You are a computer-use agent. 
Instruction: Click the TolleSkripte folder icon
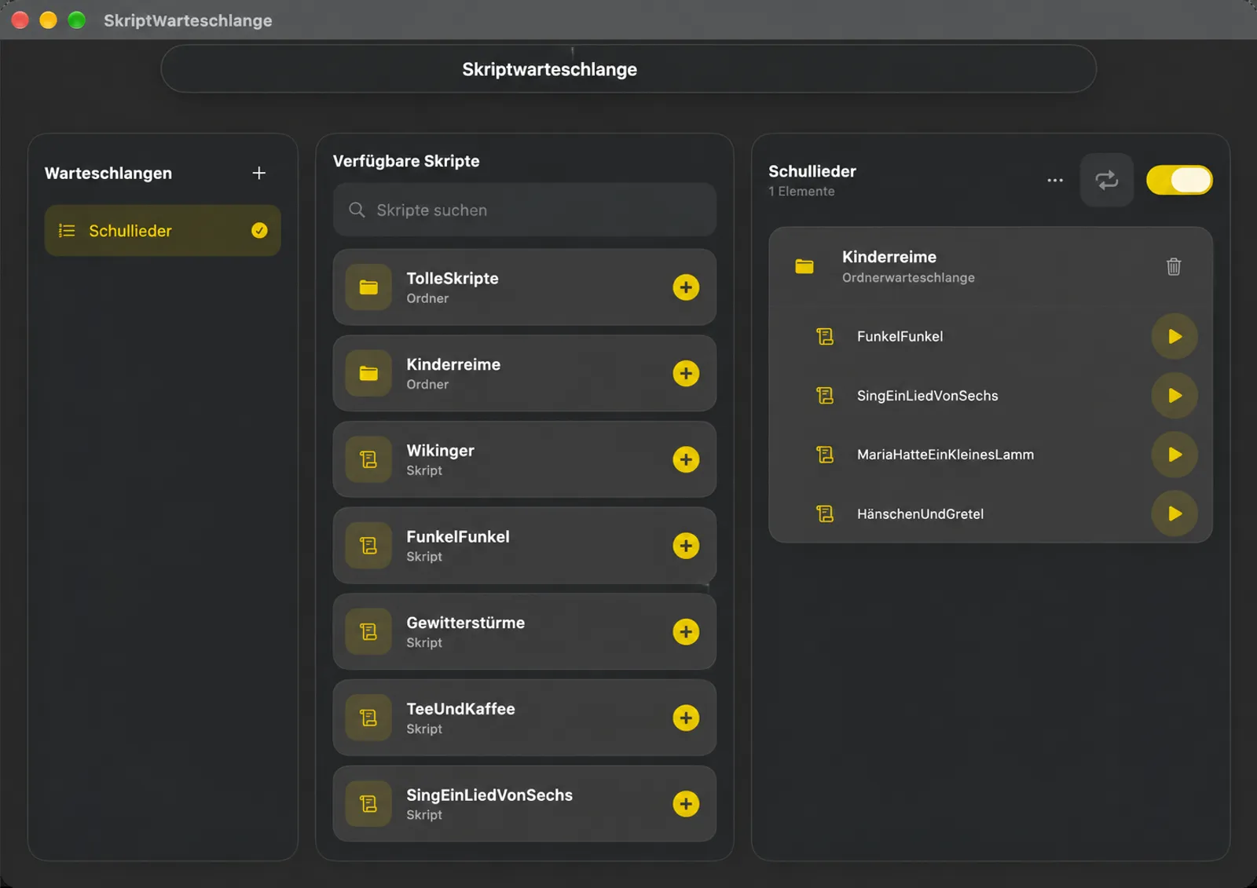click(368, 287)
